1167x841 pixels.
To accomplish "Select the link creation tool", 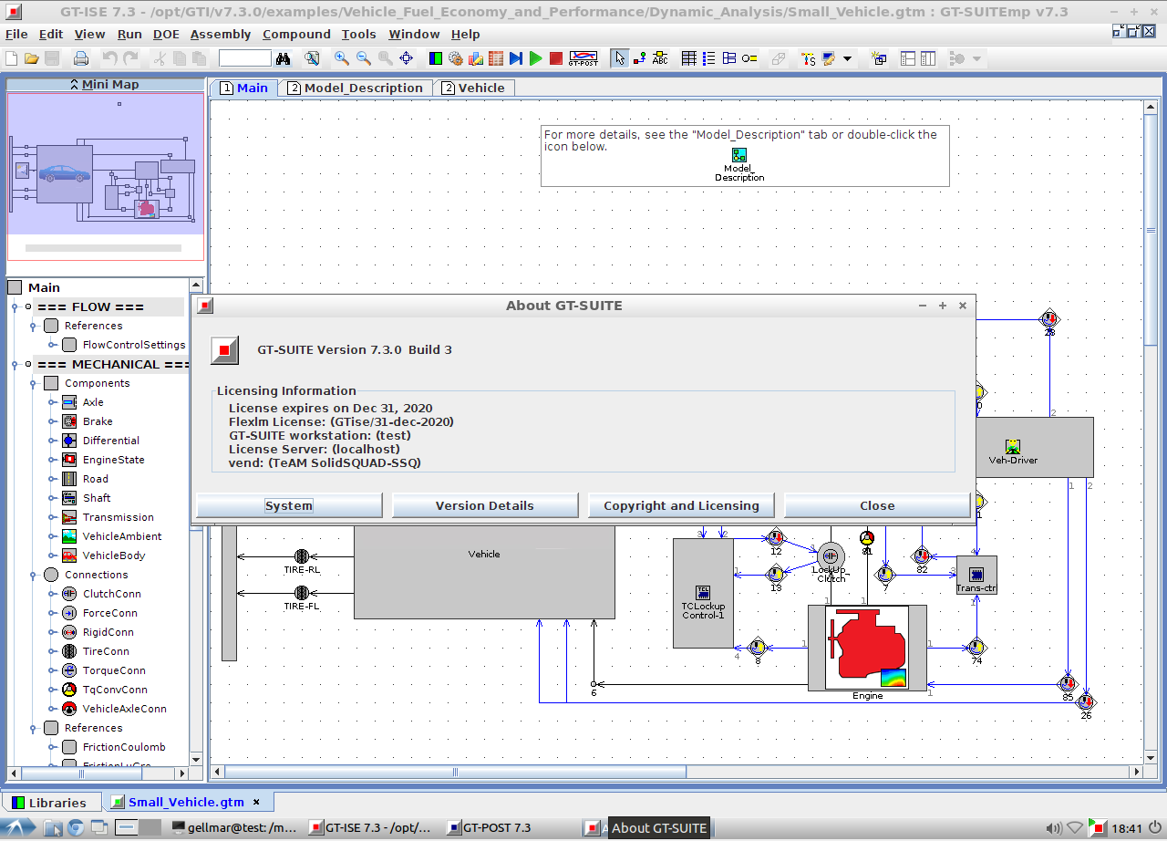I will [x=640, y=58].
